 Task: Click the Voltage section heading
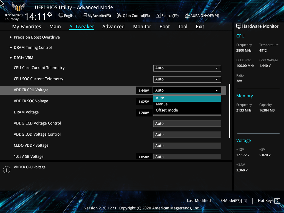point(244,141)
